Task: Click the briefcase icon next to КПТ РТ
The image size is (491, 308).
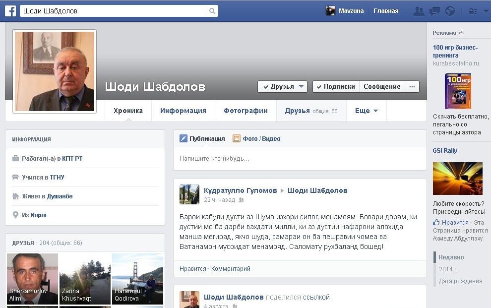Action: (15, 158)
